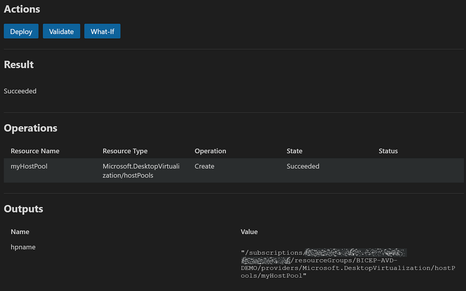Click the Outputs section heading

point(24,209)
